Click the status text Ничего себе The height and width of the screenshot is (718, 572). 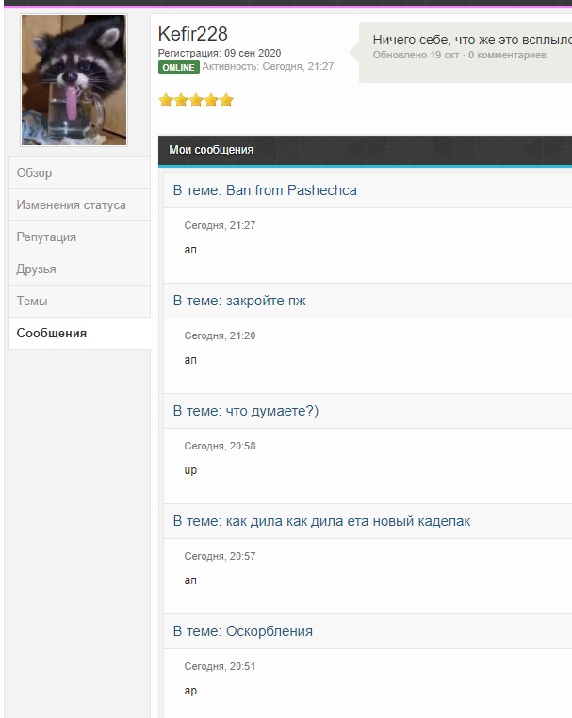(x=472, y=40)
